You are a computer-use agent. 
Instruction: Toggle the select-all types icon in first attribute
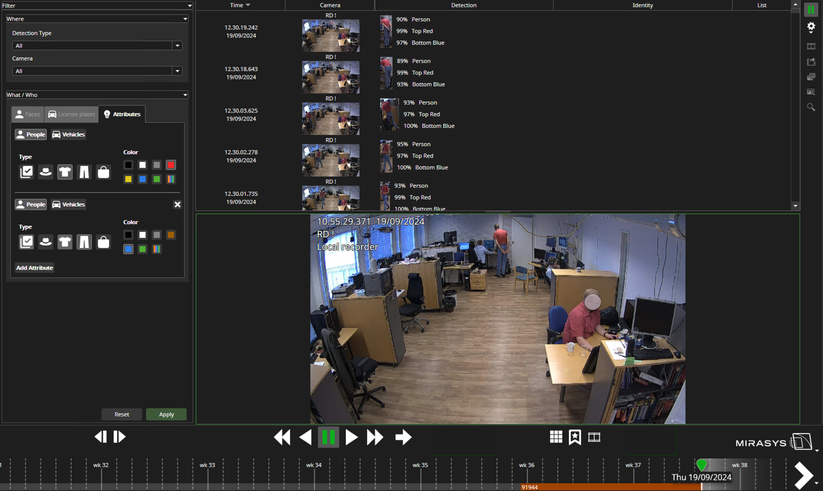click(26, 172)
